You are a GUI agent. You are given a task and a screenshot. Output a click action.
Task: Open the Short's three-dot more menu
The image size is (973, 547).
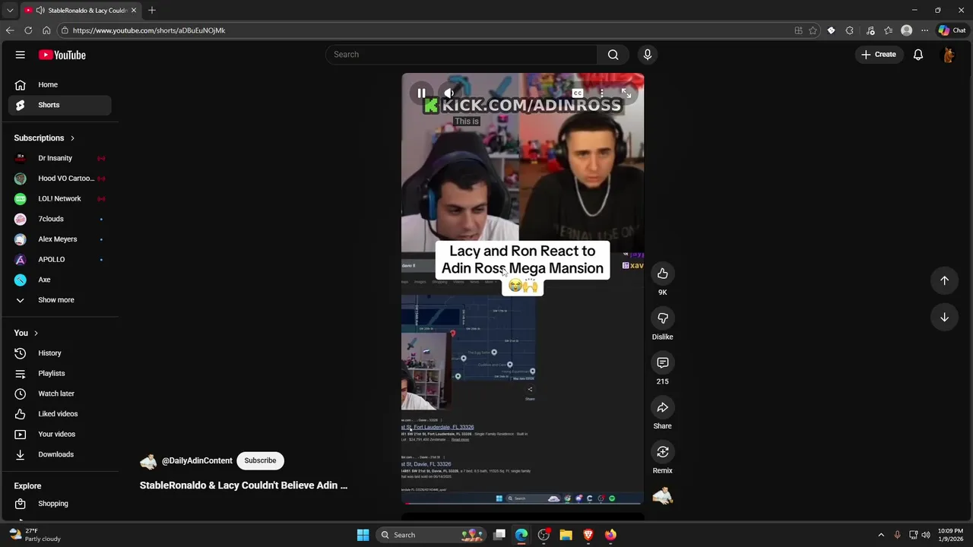tap(601, 93)
